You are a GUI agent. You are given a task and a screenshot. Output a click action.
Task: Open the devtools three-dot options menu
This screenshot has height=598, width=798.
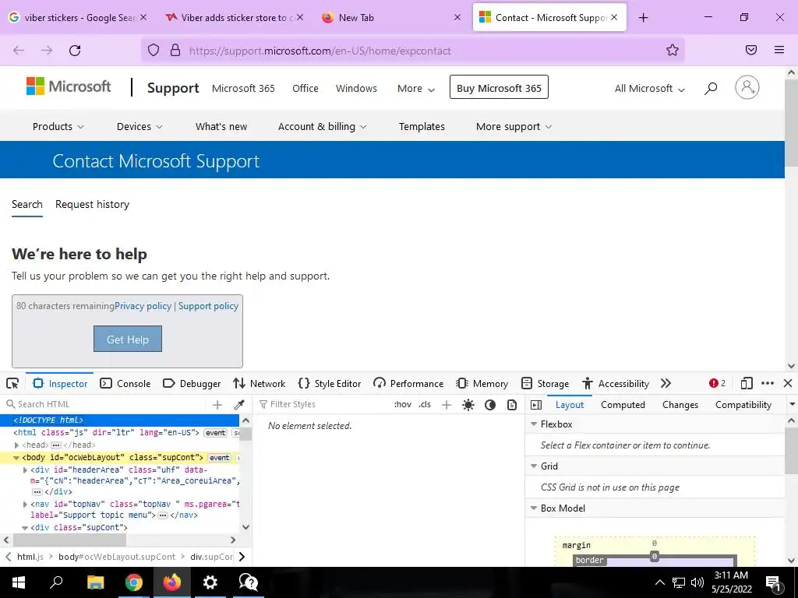click(768, 383)
